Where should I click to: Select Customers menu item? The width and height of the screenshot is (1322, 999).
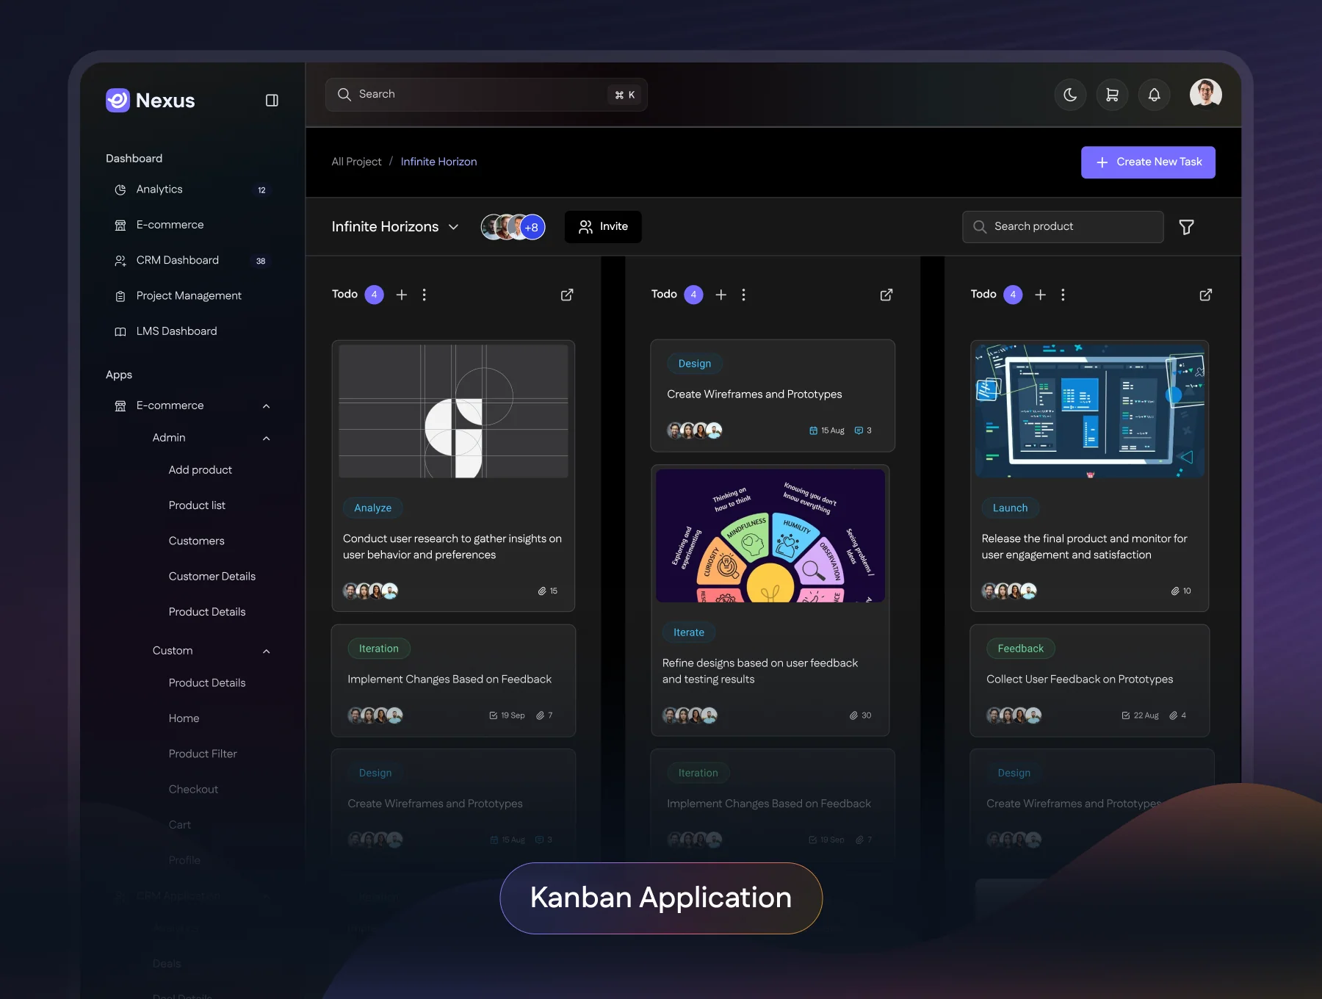[x=196, y=541]
